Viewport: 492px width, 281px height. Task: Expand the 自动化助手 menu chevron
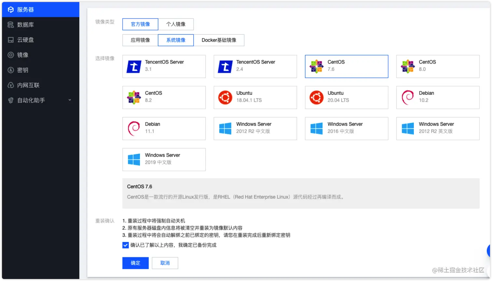[x=70, y=100]
